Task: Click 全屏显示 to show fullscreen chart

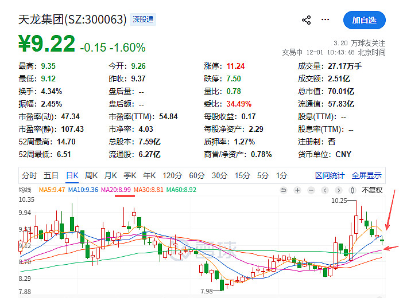Action: click(x=367, y=175)
